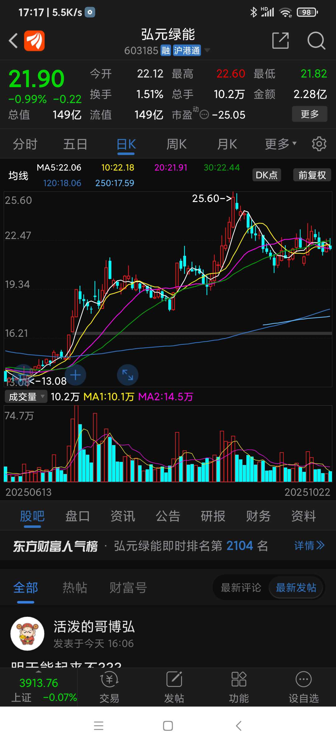Image resolution: width=336 pixels, height=747 pixels.
Task: Tap the Android home square button
Action: click(168, 726)
